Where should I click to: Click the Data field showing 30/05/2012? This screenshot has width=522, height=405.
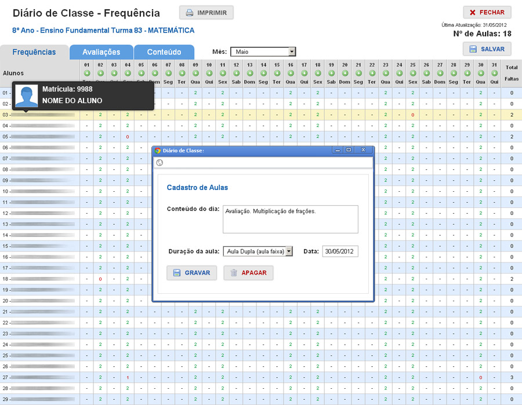(x=340, y=251)
